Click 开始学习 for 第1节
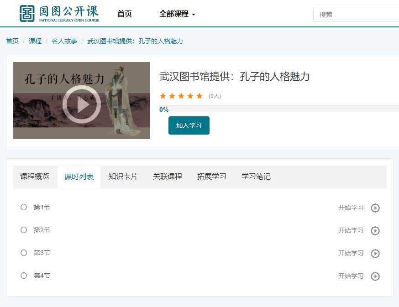The image size is (399, 307). click(351, 208)
